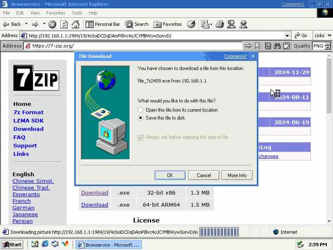
Task: Click OK in File Download dialog
Action: pyautogui.click(x=170, y=175)
